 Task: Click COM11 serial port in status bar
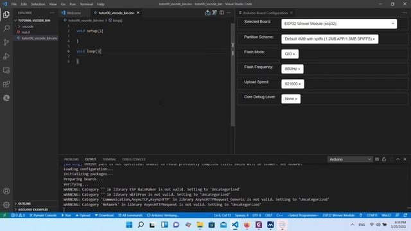tap(372, 216)
